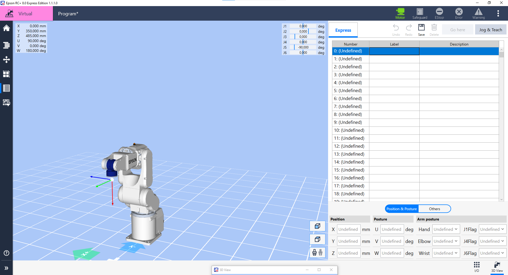The height and width of the screenshot is (275, 508).
Task: Click the Warning status icon
Action: click(x=478, y=13)
